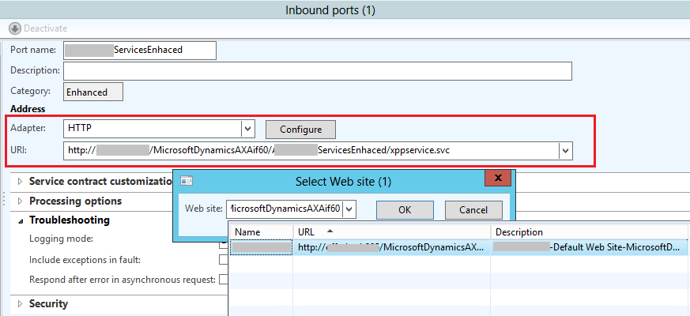The width and height of the screenshot is (690, 316).
Task: Collapse the Troubleshooting section
Action: click(x=21, y=220)
